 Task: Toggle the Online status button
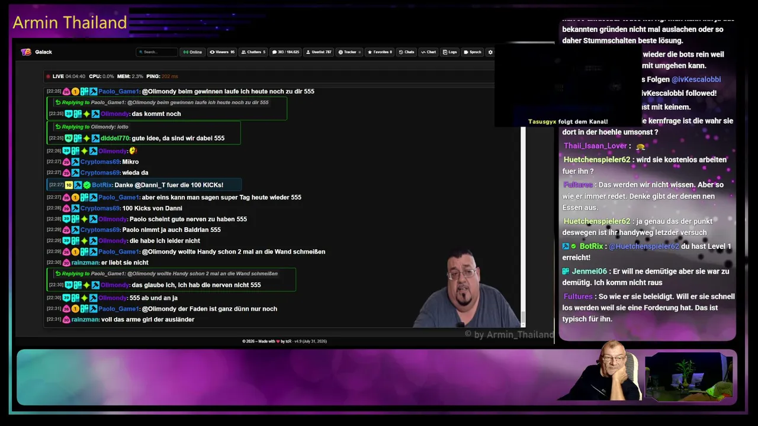coord(192,52)
